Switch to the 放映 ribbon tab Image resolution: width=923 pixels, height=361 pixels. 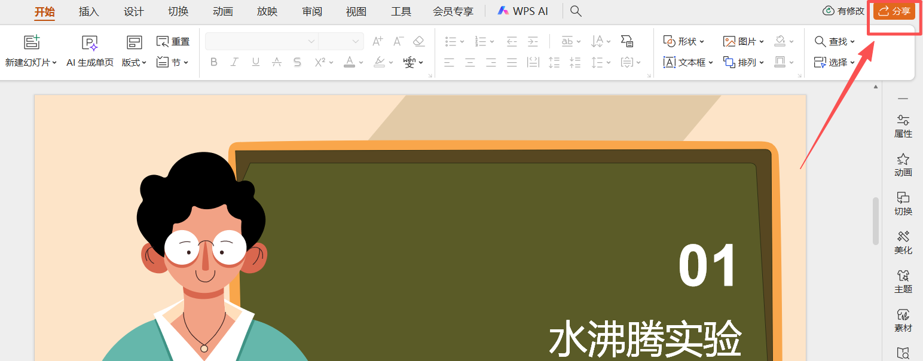click(x=267, y=11)
